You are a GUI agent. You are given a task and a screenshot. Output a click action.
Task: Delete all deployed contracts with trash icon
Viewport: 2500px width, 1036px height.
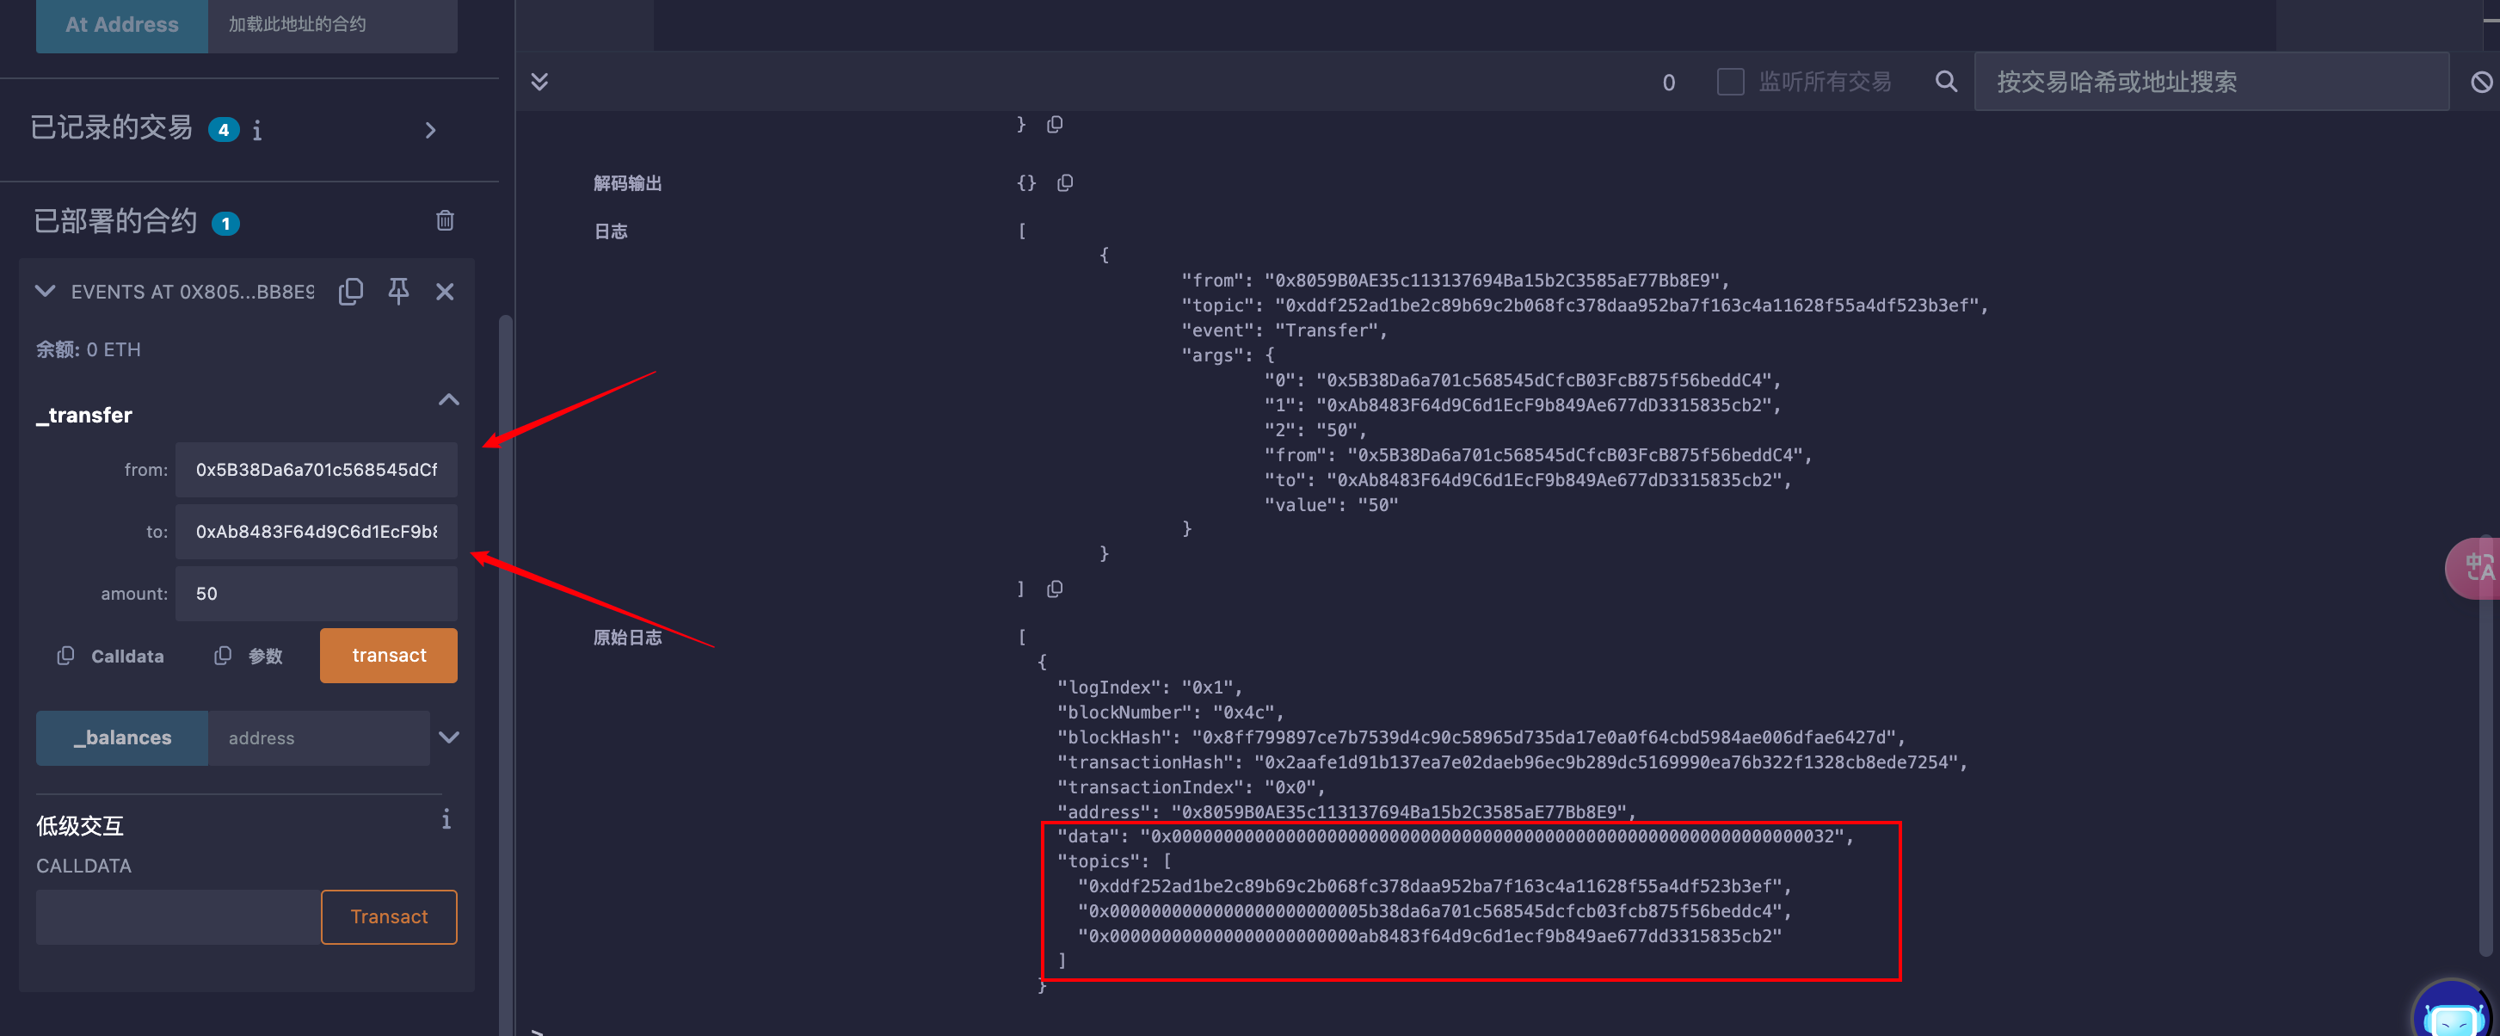445,220
